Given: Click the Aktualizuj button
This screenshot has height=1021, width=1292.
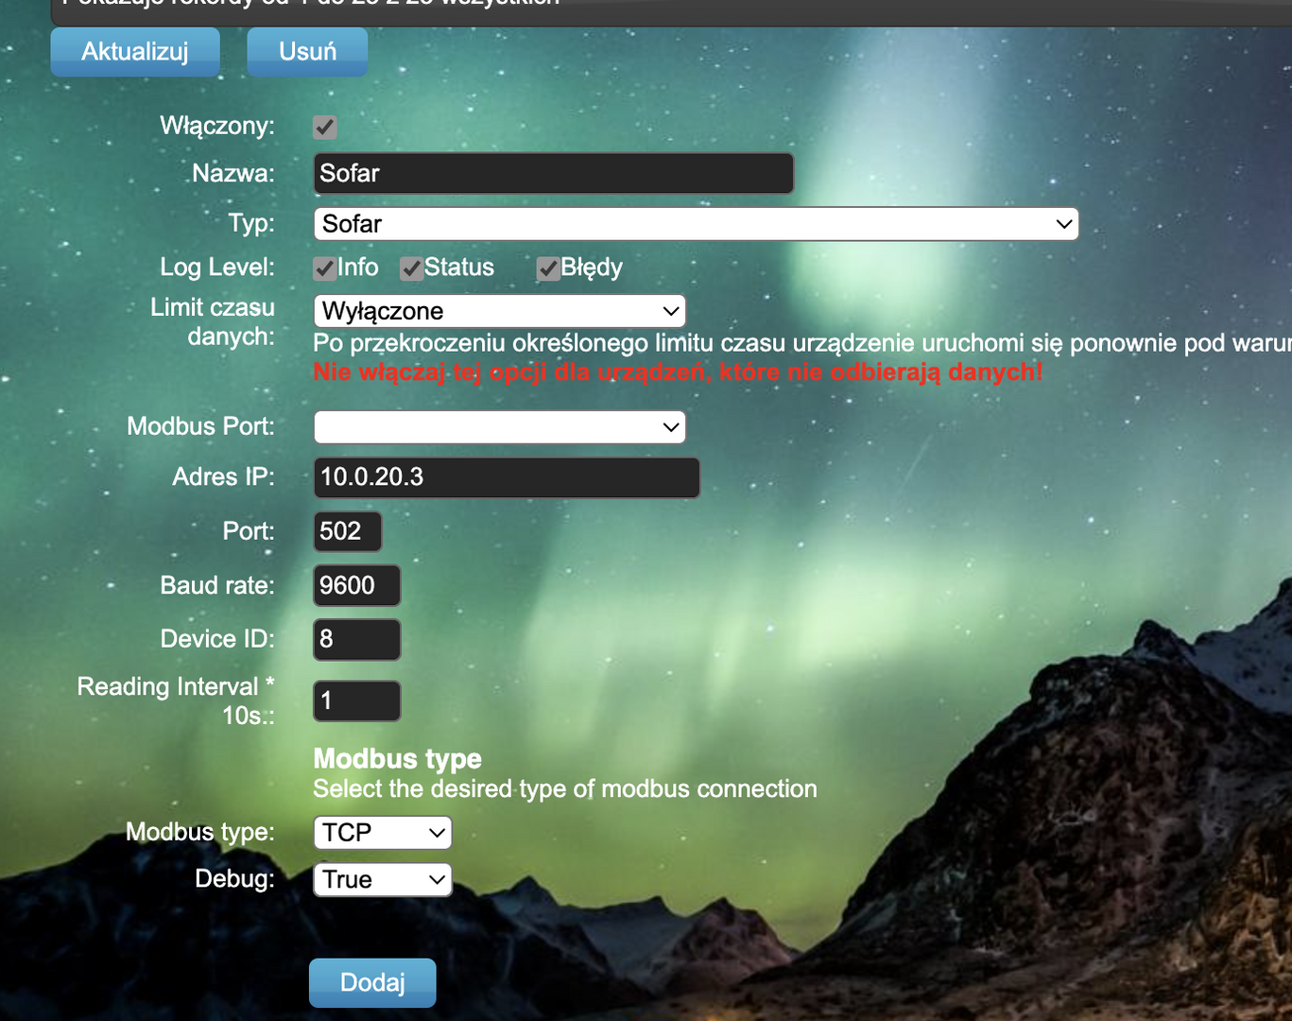Looking at the screenshot, I should (135, 51).
